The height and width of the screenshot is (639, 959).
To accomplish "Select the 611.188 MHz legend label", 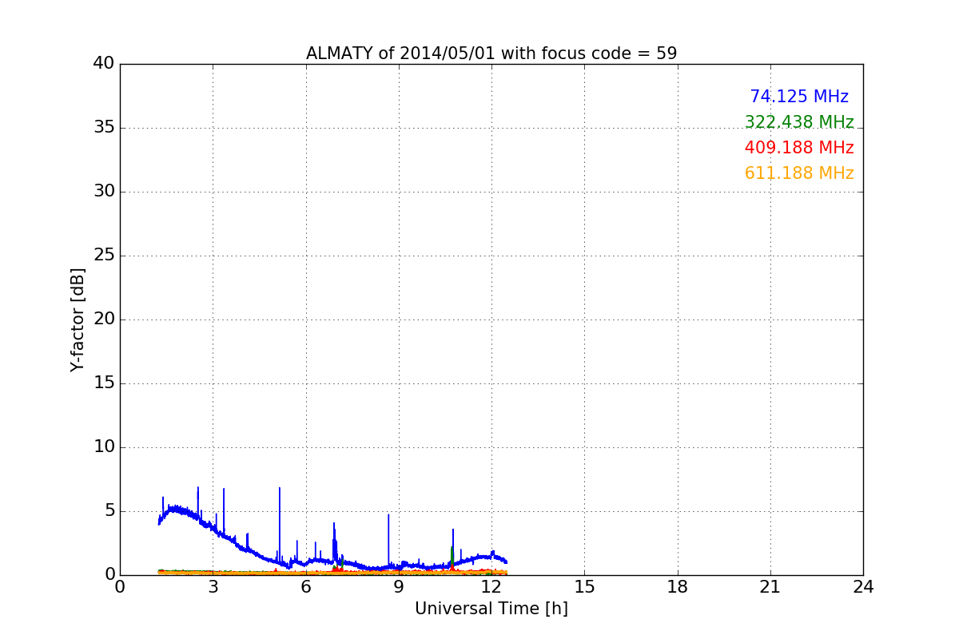I will pos(799,173).
